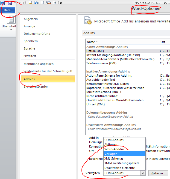
Task: Expand the arrow below Überschrift
Action: pyautogui.click(x=11, y=30)
